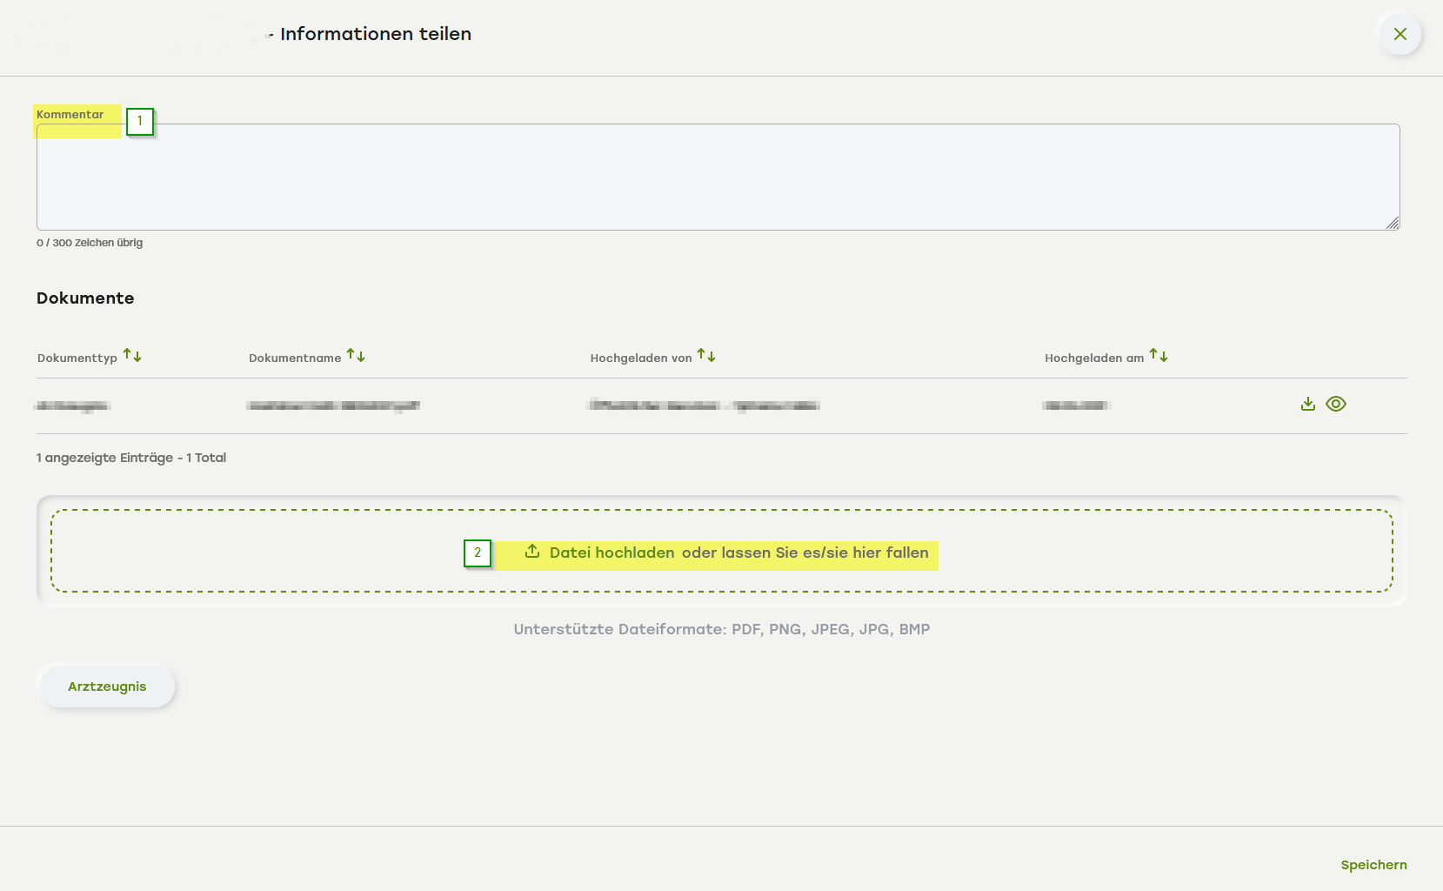
Task: Click into the Kommentar text area
Action: [x=718, y=178]
